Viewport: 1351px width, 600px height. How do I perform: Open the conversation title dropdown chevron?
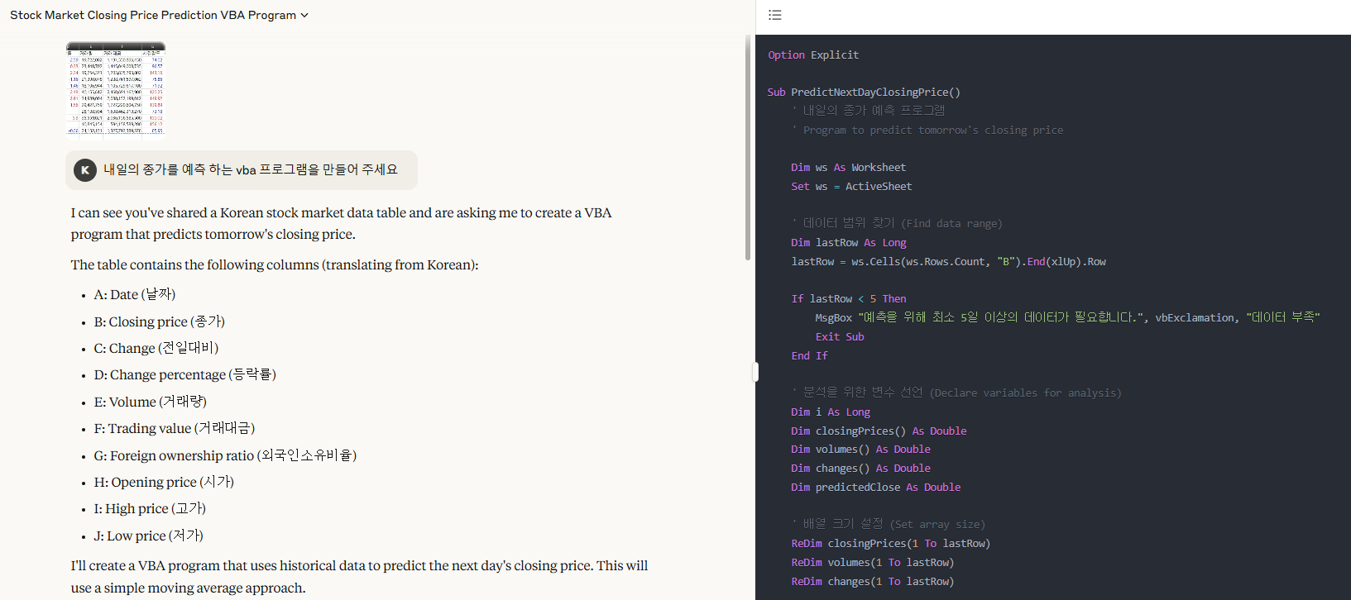point(304,15)
